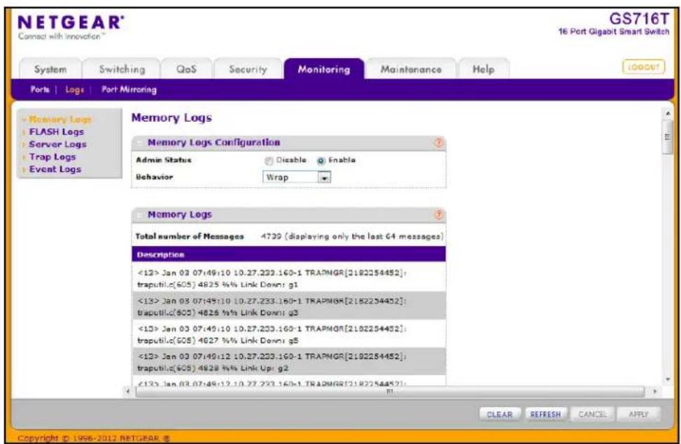Click the Behavior label
The image size is (681, 444).
tap(154, 177)
